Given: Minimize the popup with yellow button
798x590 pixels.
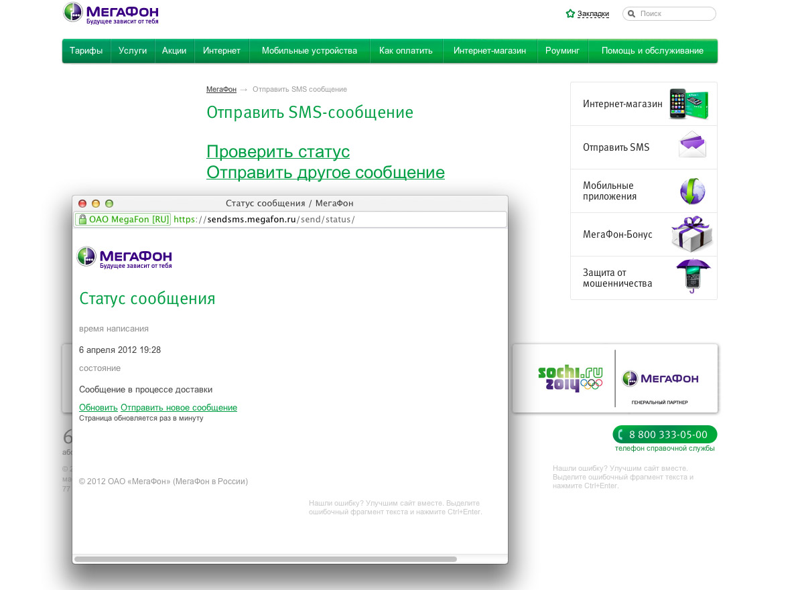Looking at the screenshot, I should coord(96,204).
